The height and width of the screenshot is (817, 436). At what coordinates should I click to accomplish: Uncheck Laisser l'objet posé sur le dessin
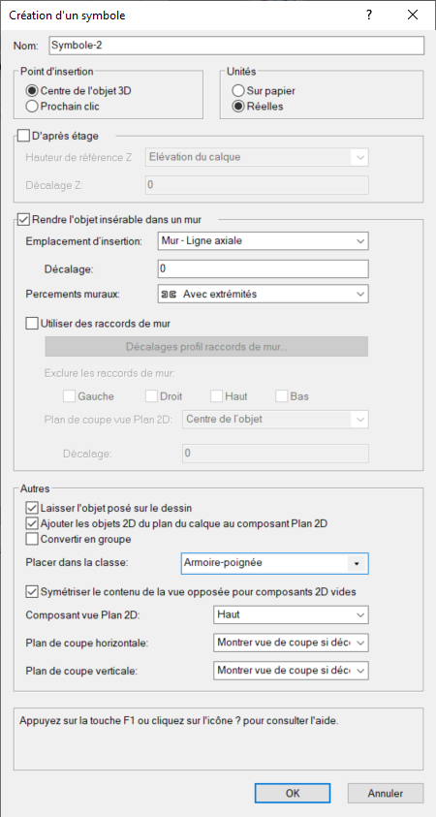32,507
